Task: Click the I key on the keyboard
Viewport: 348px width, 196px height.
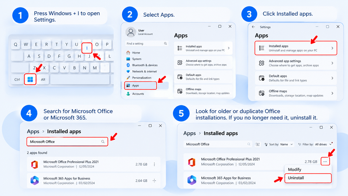Action: click(87, 48)
